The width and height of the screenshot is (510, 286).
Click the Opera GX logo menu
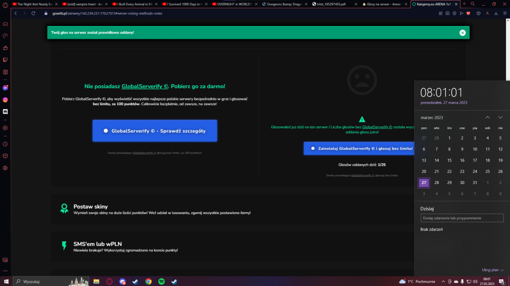(5, 5)
